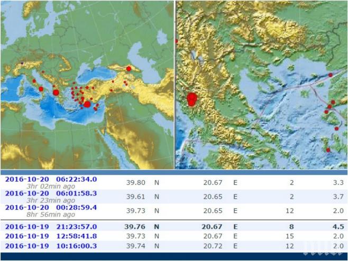Click the large red marker west of Greece on the overview map

[x=56, y=92]
